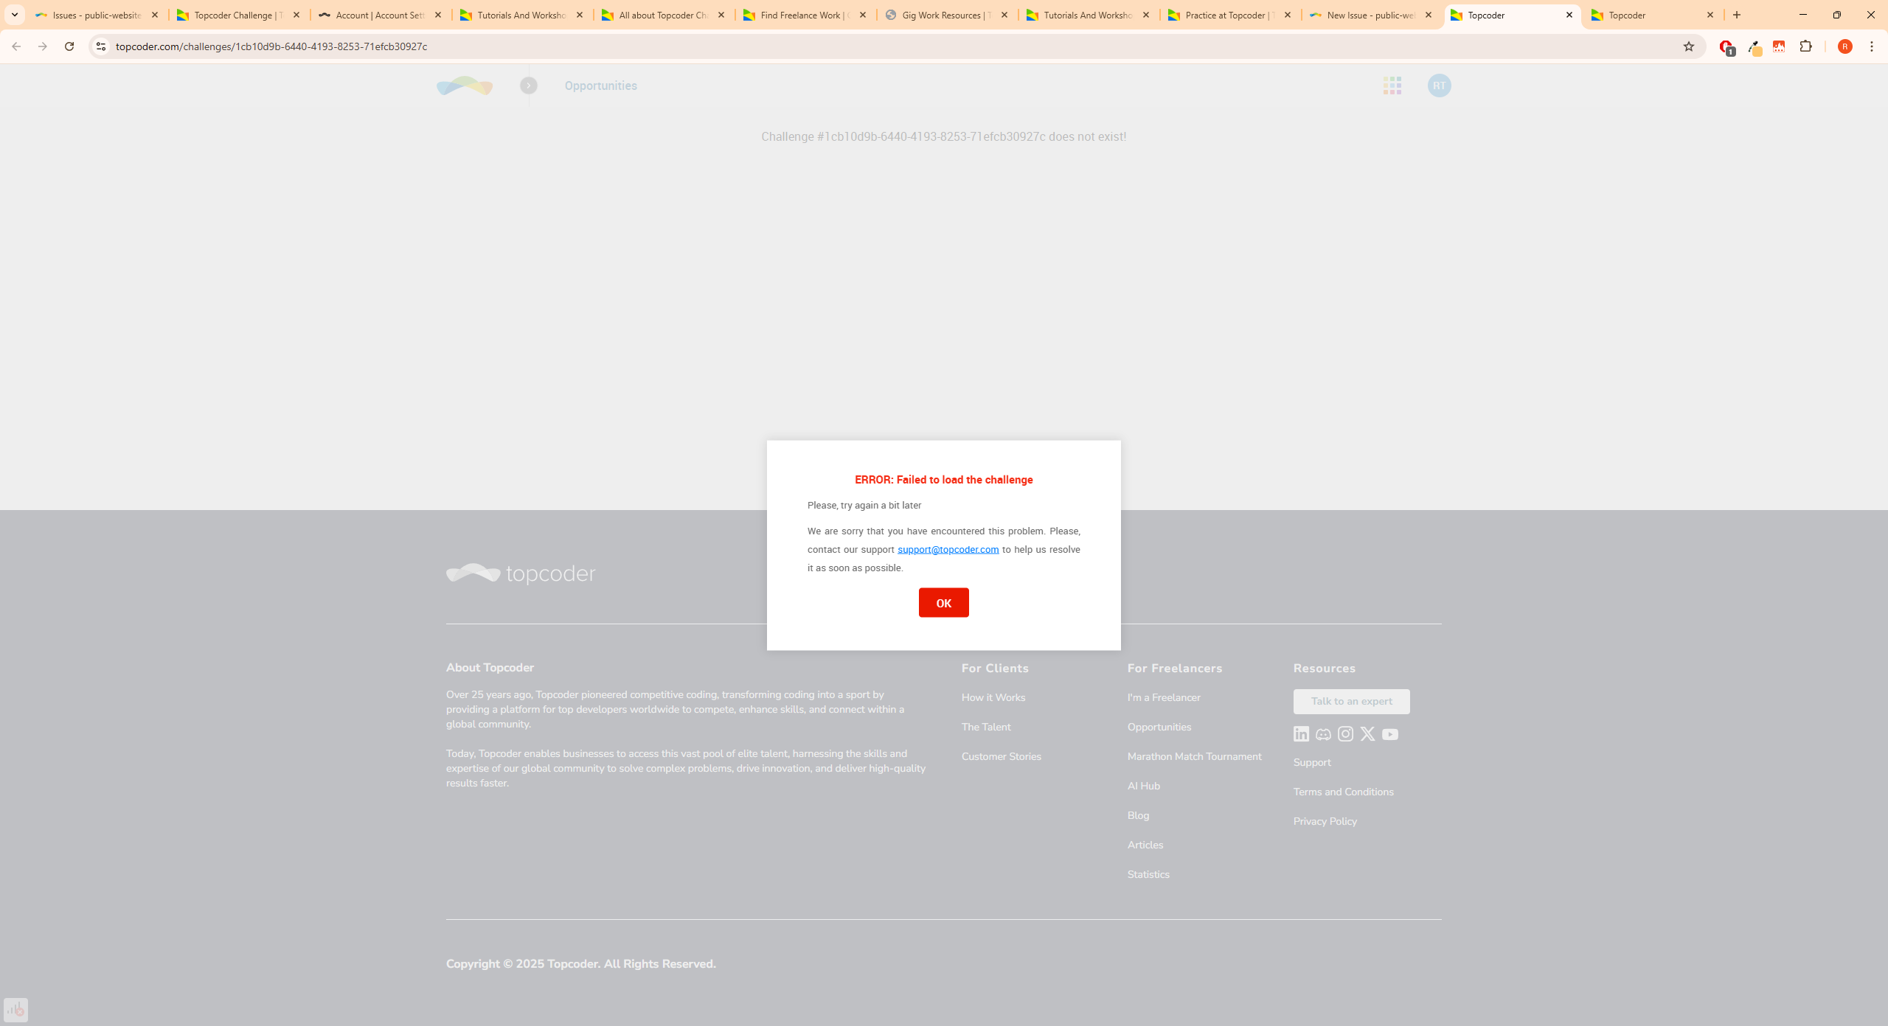
Task: Click the RT user avatar
Action: (x=1439, y=85)
